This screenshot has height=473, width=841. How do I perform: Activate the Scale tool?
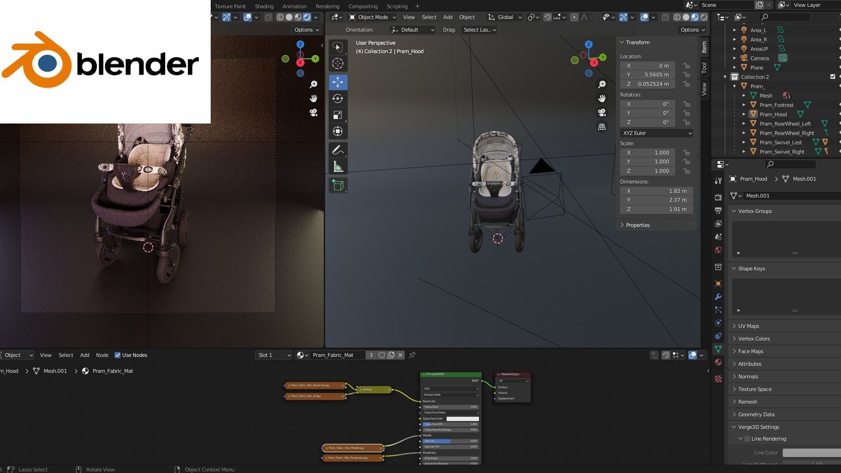337,115
